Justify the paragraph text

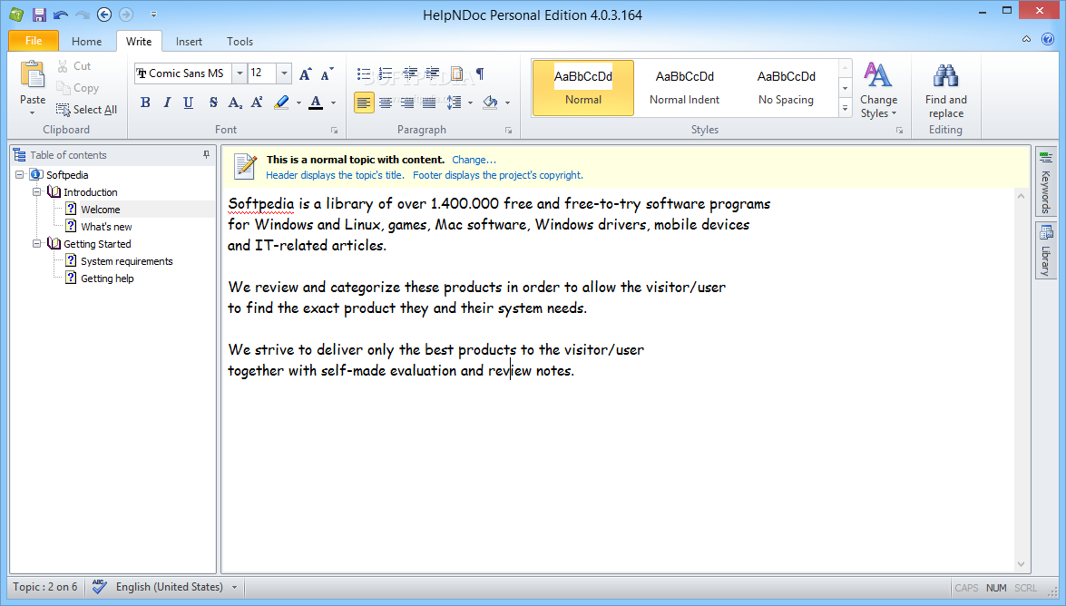click(429, 103)
